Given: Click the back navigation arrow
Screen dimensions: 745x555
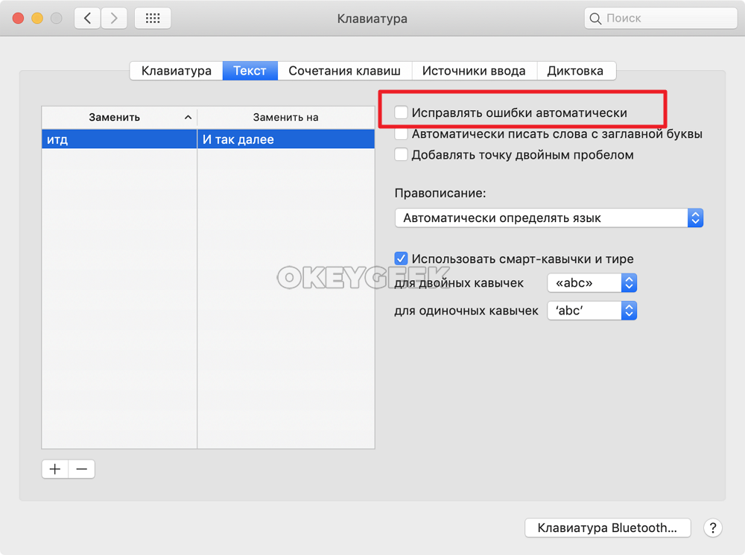Looking at the screenshot, I should point(88,19).
